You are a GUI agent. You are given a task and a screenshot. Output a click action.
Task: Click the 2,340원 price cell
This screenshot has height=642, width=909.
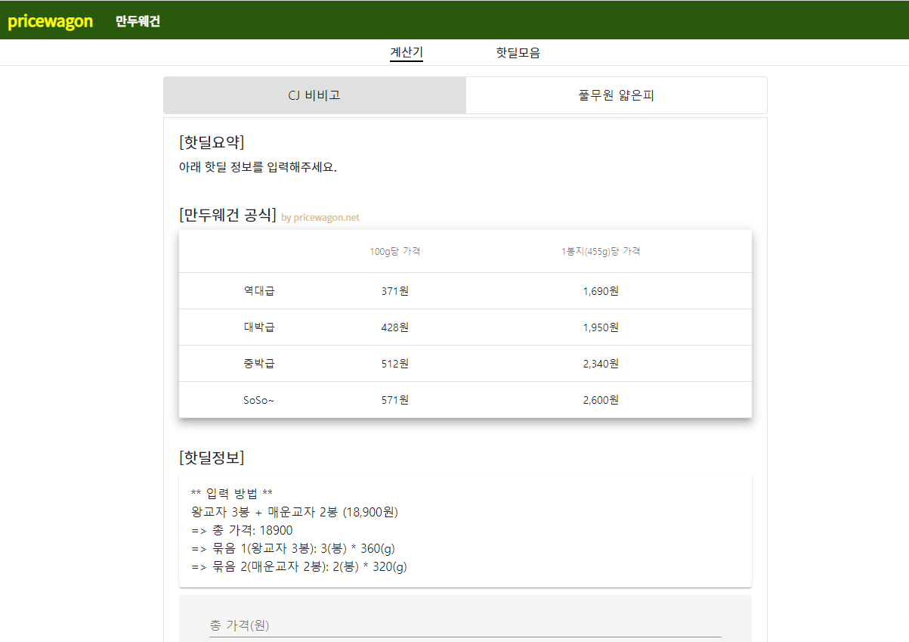601,364
